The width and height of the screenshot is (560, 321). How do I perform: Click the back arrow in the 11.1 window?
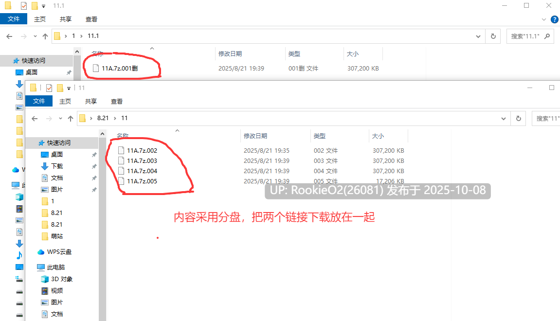point(9,36)
